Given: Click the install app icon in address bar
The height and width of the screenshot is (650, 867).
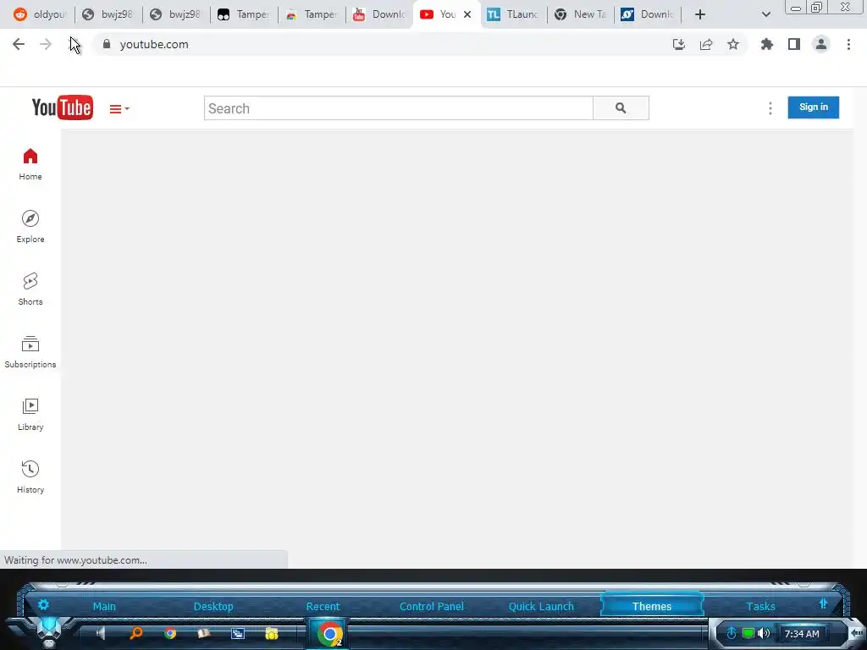Looking at the screenshot, I should point(679,44).
